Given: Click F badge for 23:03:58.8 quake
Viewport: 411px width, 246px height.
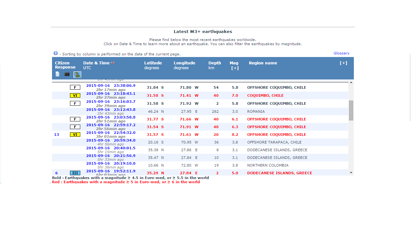Looking at the screenshot, I should pos(75,119).
